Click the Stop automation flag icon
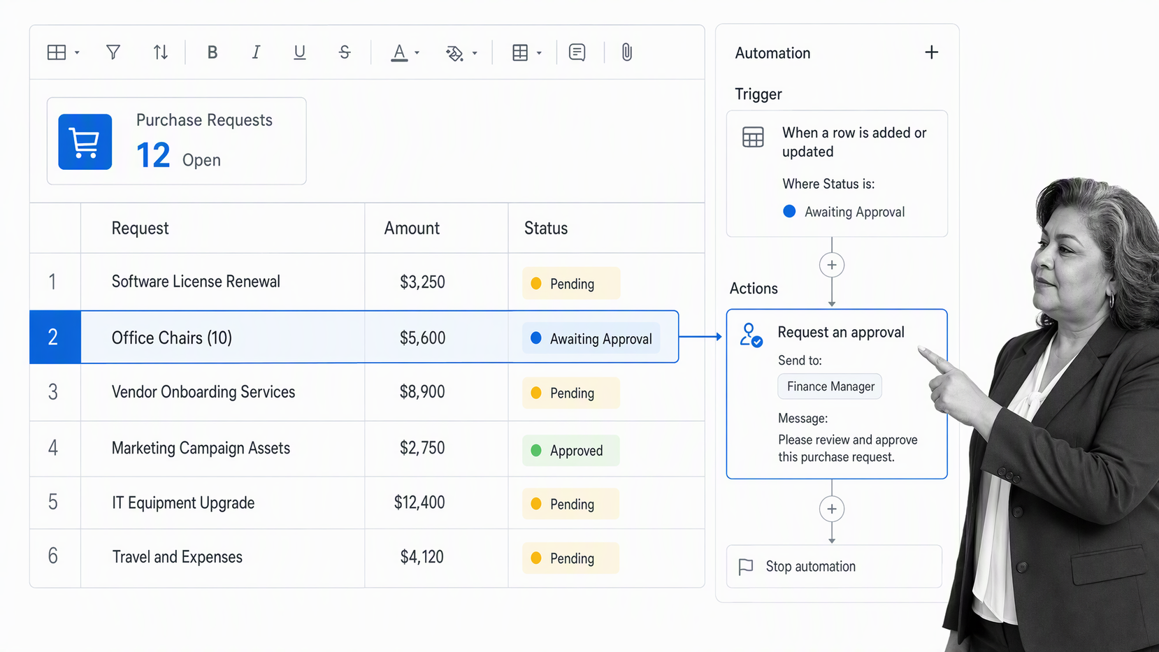The width and height of the screenshot is (1159, 652). point(746,567)
